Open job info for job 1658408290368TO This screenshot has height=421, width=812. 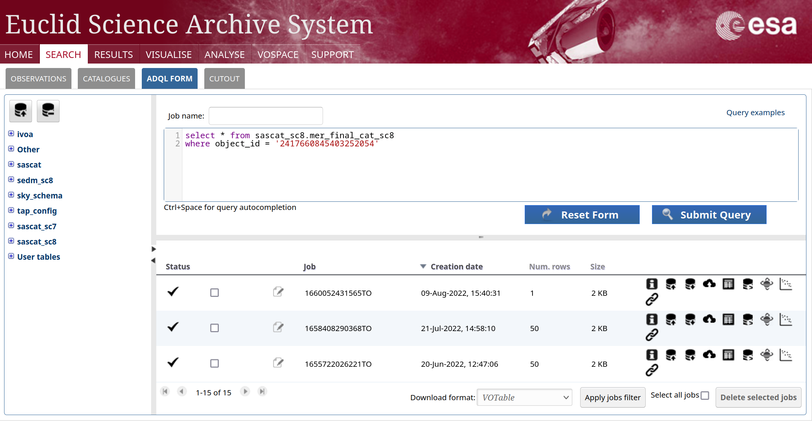[652, 319]
